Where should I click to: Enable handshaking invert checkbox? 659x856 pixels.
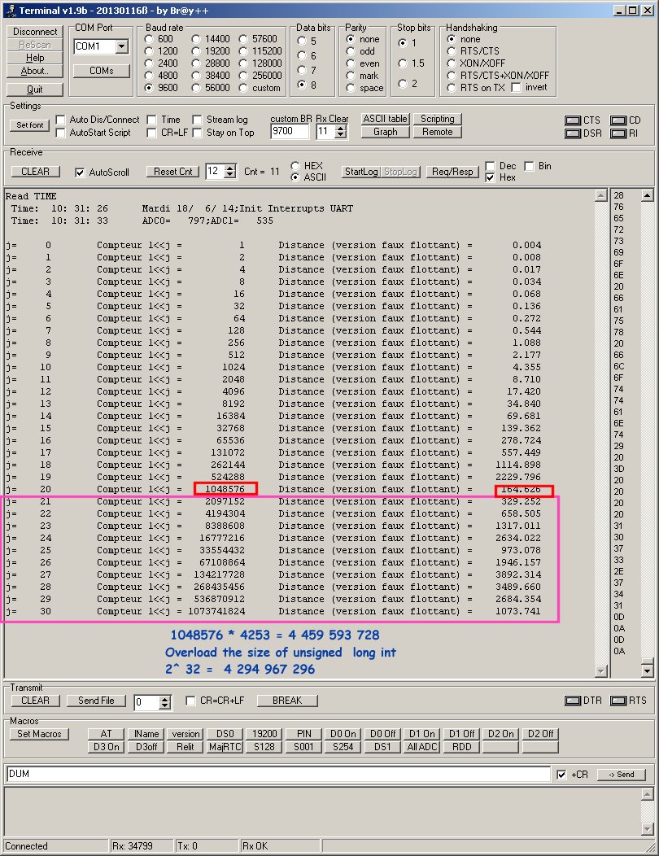pos(516,87)
